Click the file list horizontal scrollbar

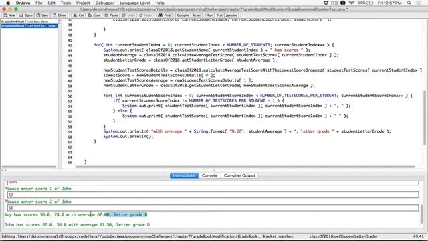(x=29, y=167)
